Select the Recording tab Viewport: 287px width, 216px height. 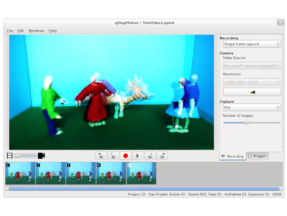(232, 156)
